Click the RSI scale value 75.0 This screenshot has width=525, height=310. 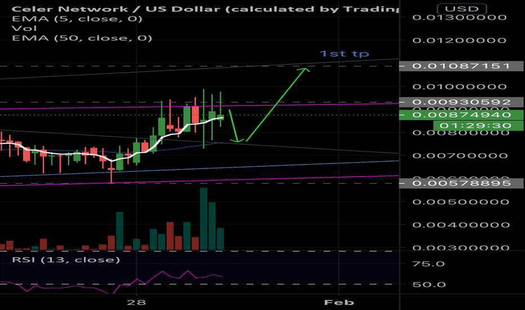pos(429,264)
